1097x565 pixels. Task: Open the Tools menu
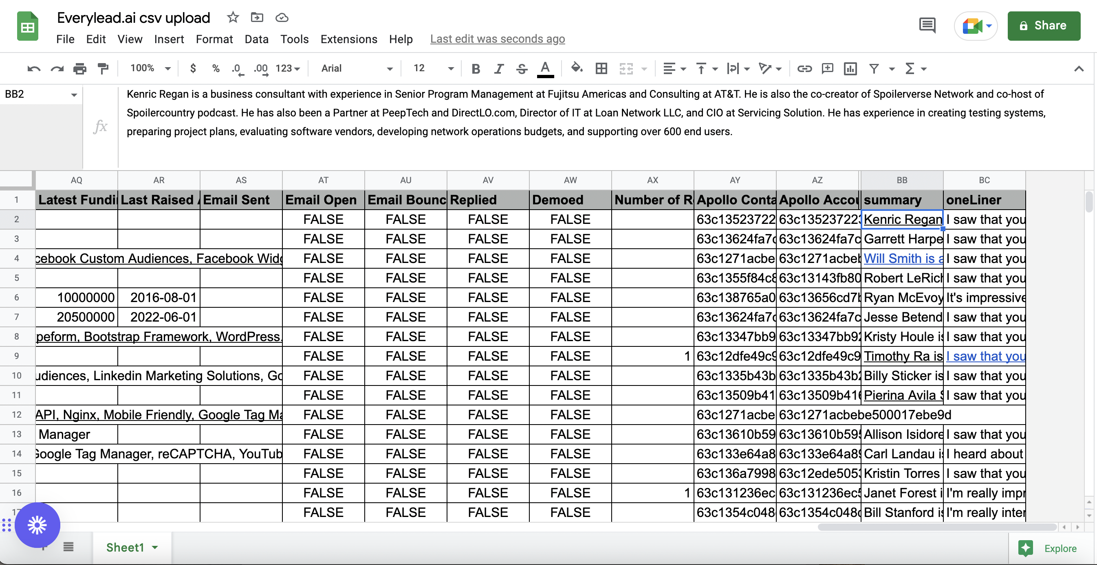click(294, 39)
